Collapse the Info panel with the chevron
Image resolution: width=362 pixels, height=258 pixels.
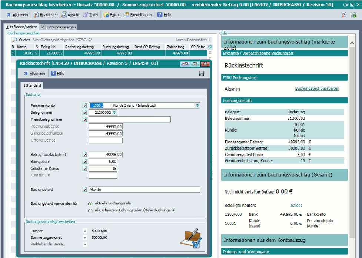coord(352,43)
